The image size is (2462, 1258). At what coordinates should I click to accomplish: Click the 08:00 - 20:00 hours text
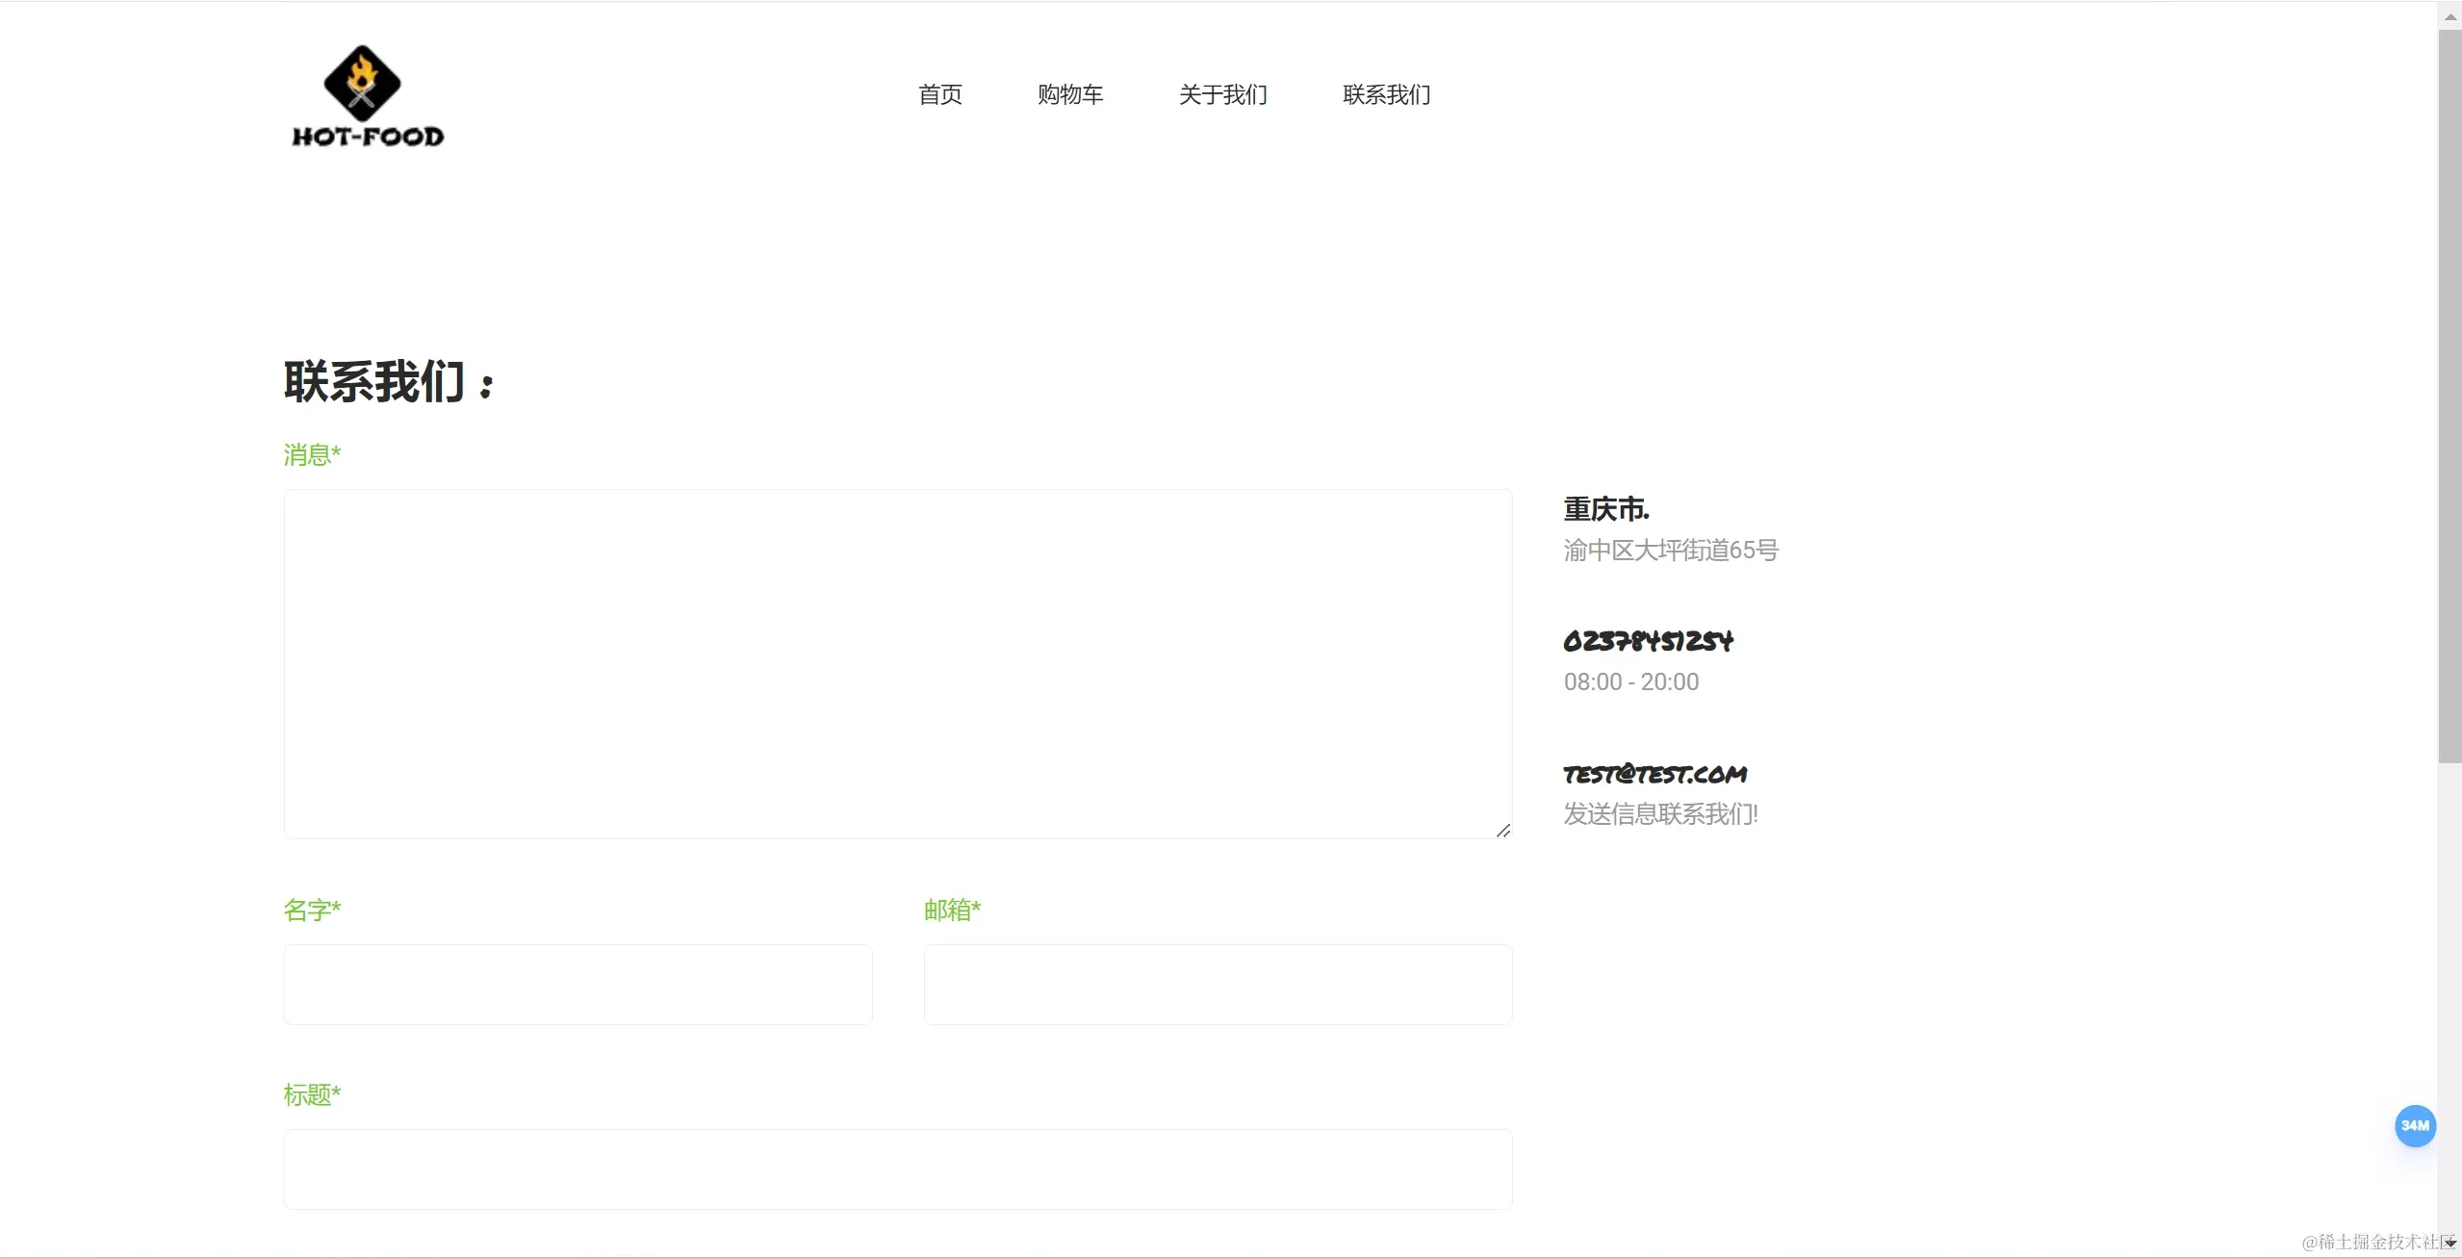click(x=1630, y=682)
